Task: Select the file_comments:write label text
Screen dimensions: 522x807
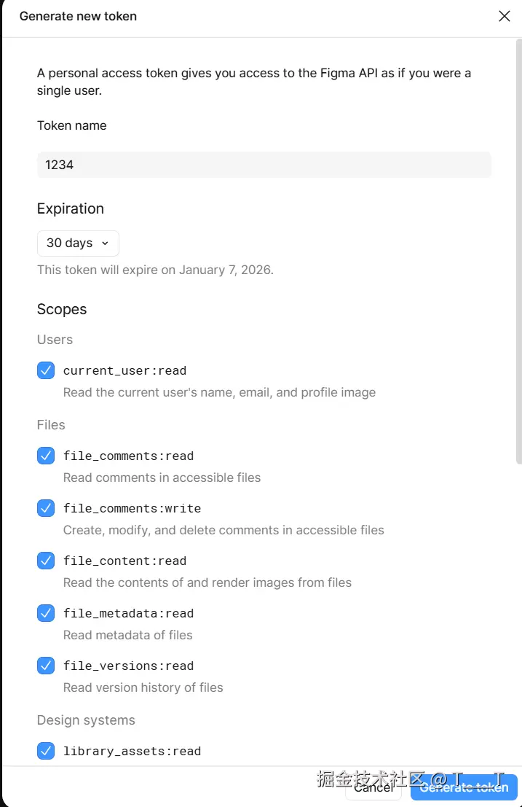Action: pyautogui.click(x=132, y=508)
